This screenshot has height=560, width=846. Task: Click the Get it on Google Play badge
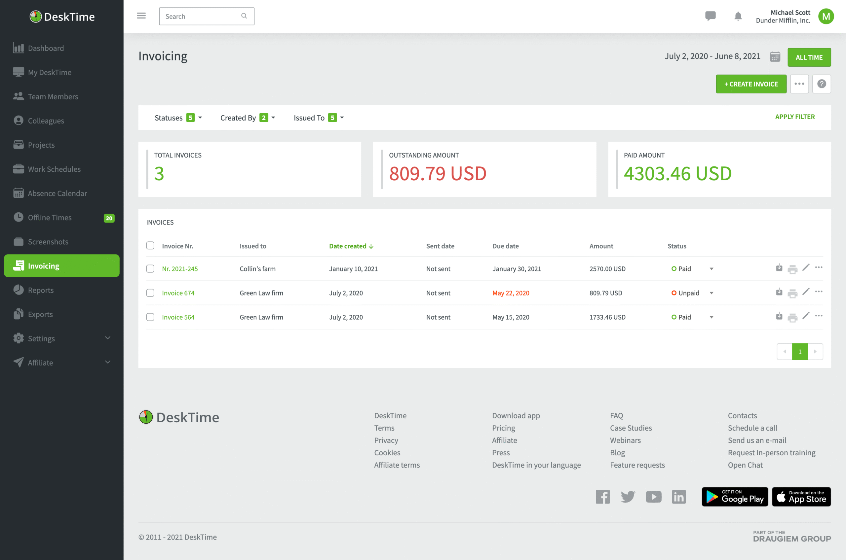pos(735,497)
